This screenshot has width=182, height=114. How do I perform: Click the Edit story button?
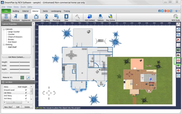[17, 107]
